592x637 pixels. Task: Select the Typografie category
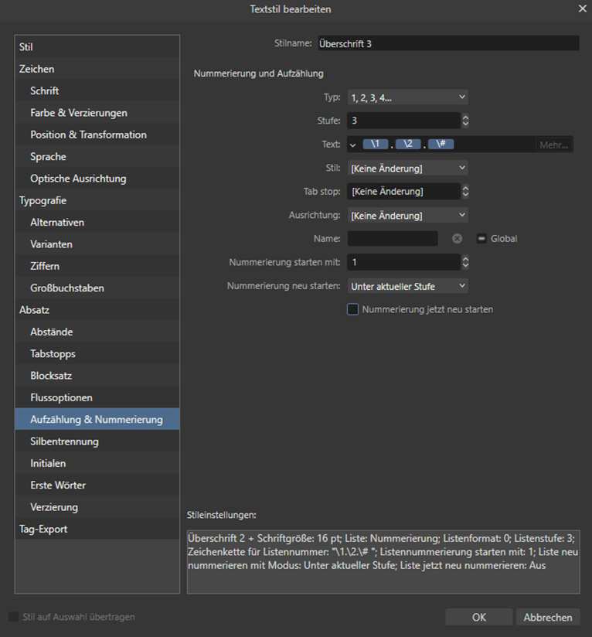[97, 200]
